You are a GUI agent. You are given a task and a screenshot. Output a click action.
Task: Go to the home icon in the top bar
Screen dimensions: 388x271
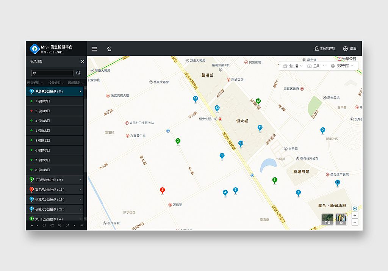pos(109,49)
